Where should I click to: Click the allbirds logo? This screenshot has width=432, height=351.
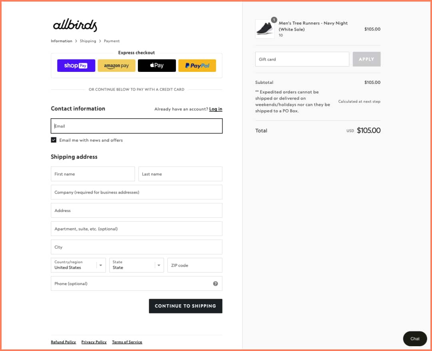coord(75,25)
